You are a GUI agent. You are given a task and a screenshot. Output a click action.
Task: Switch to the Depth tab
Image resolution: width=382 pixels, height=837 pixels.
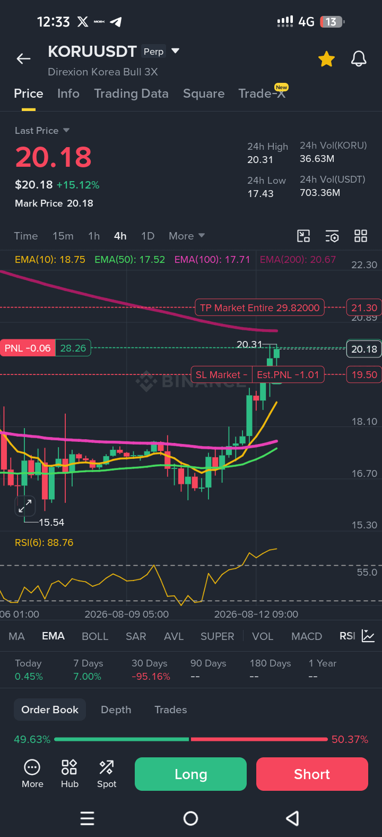pyautogui.click(x=116, y=710)
